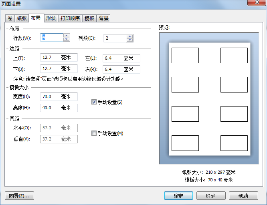
Task: Click the 宽度(D) template width field
Action: pyautogui.click(x=59, y=96)
